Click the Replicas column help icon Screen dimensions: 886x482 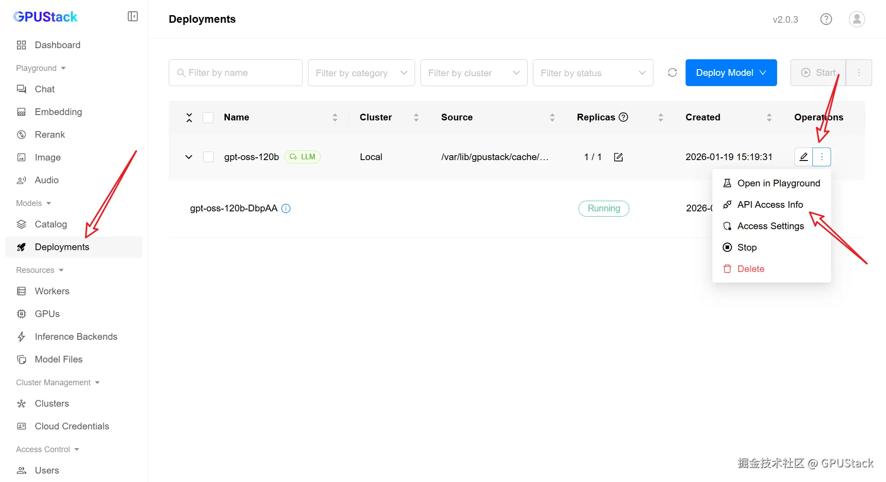[624, 117]
